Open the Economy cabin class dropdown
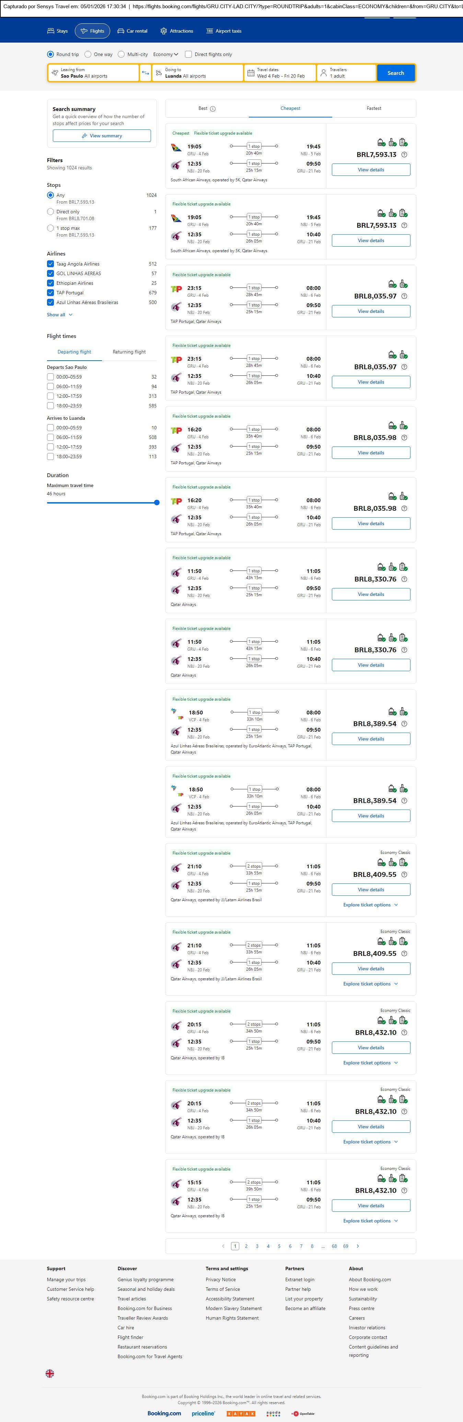463x1422 pixels. tap(165, 54)
